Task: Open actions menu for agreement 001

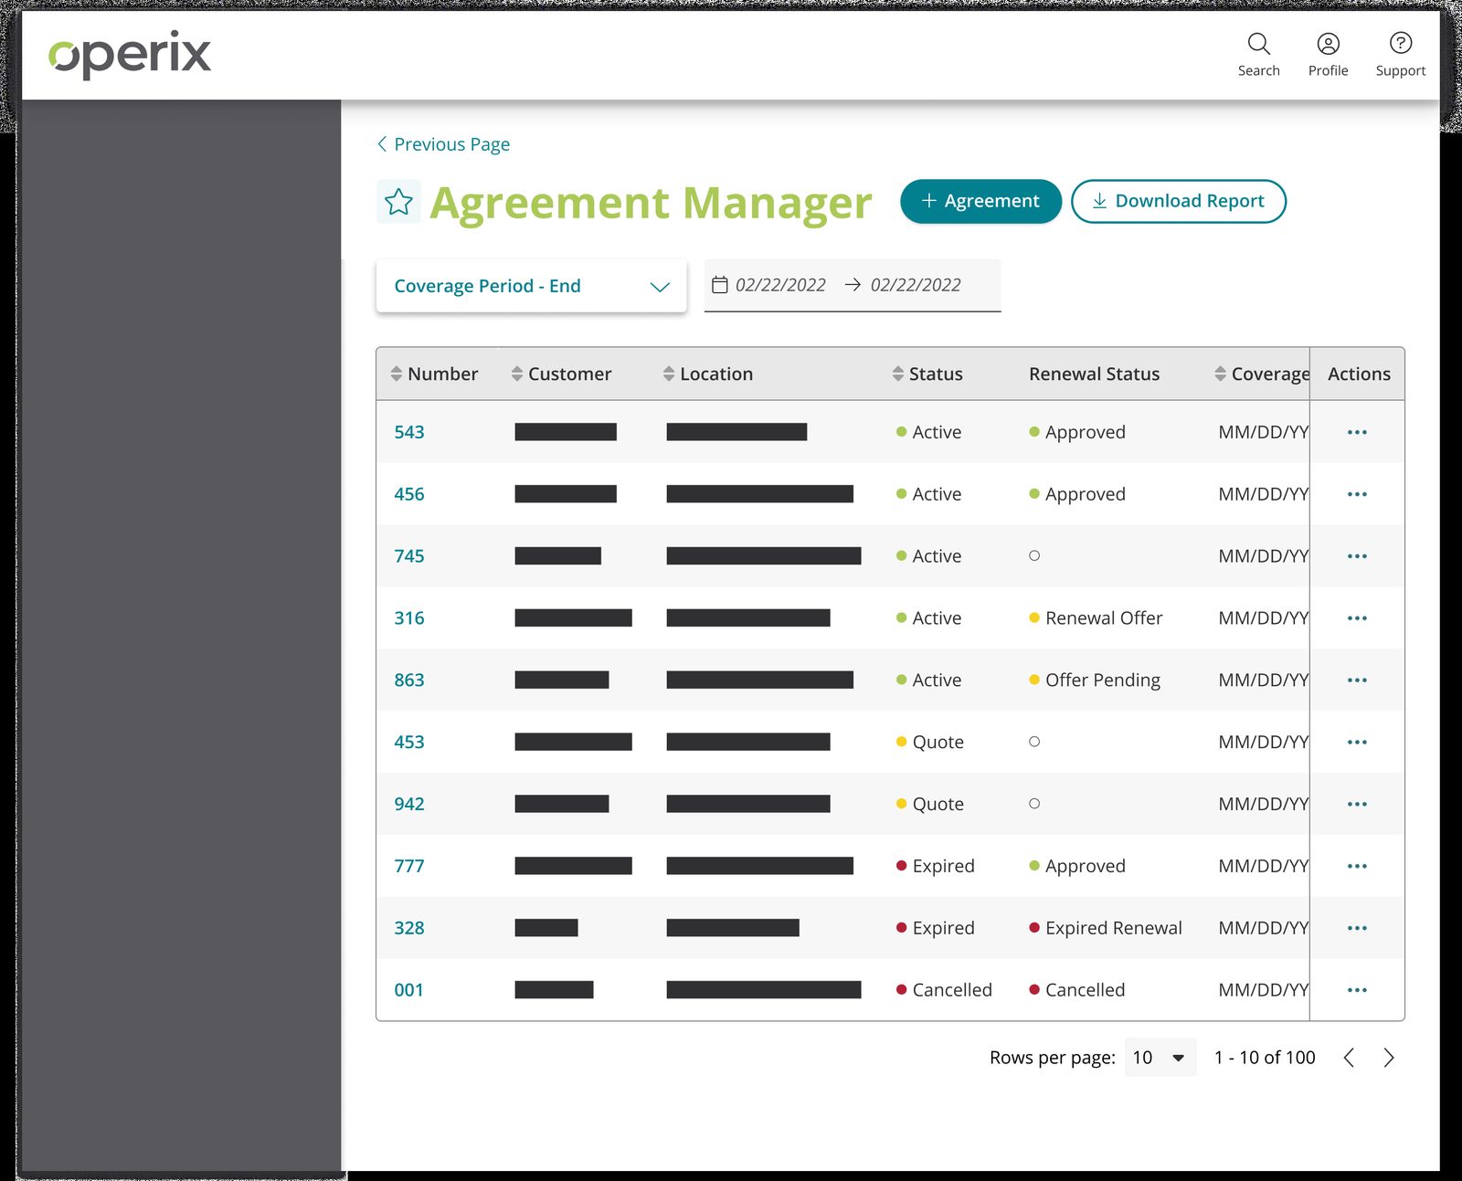Action: (x=1357, y=990)
